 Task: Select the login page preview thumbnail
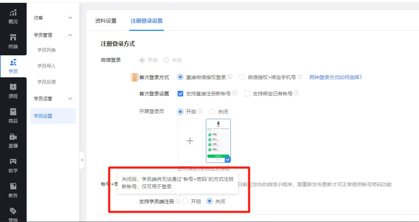point(218,141)
